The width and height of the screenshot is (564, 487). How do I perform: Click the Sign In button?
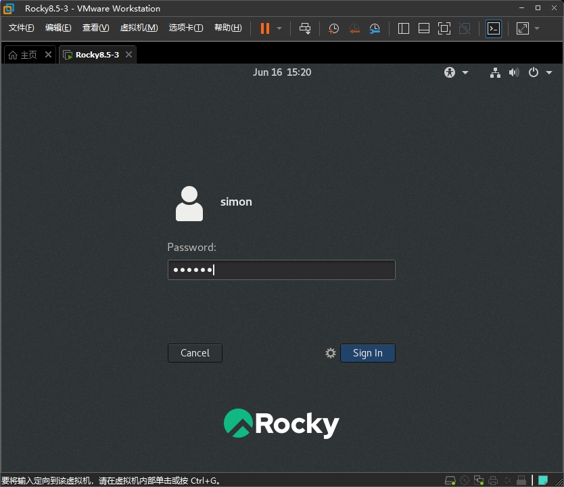pos(368,353)
